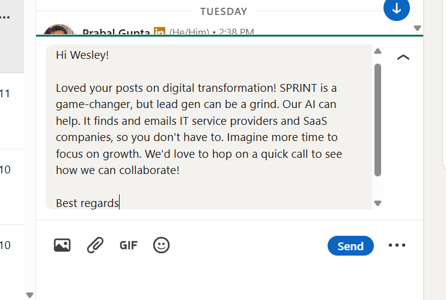Click the up arrow of message box scrollbar
The image size is (446, 300).
click(x=377, y=52)
